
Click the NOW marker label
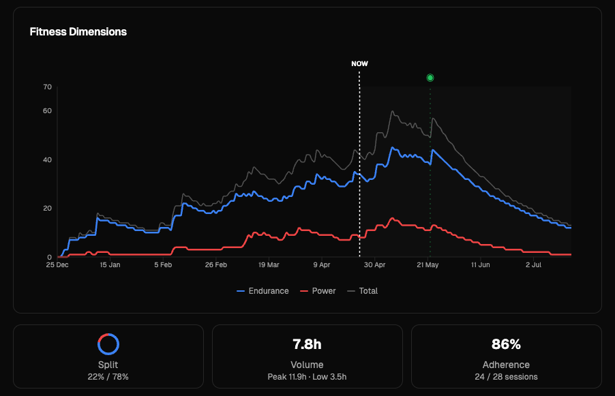359,63
